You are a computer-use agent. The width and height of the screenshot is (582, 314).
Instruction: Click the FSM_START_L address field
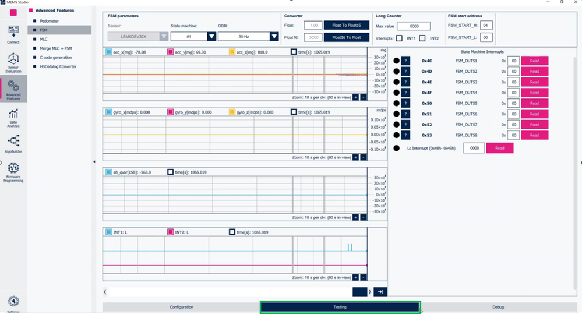[x=486, y=37]
